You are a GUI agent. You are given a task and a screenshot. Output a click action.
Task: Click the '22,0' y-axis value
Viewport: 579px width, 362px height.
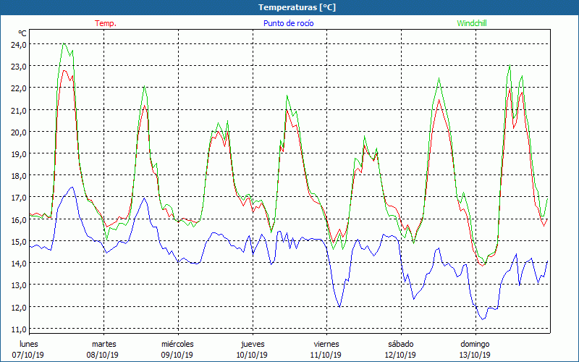19,88
